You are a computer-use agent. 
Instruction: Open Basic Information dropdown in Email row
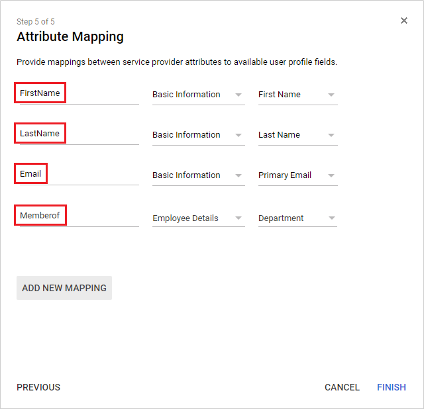tap(197, 175)
